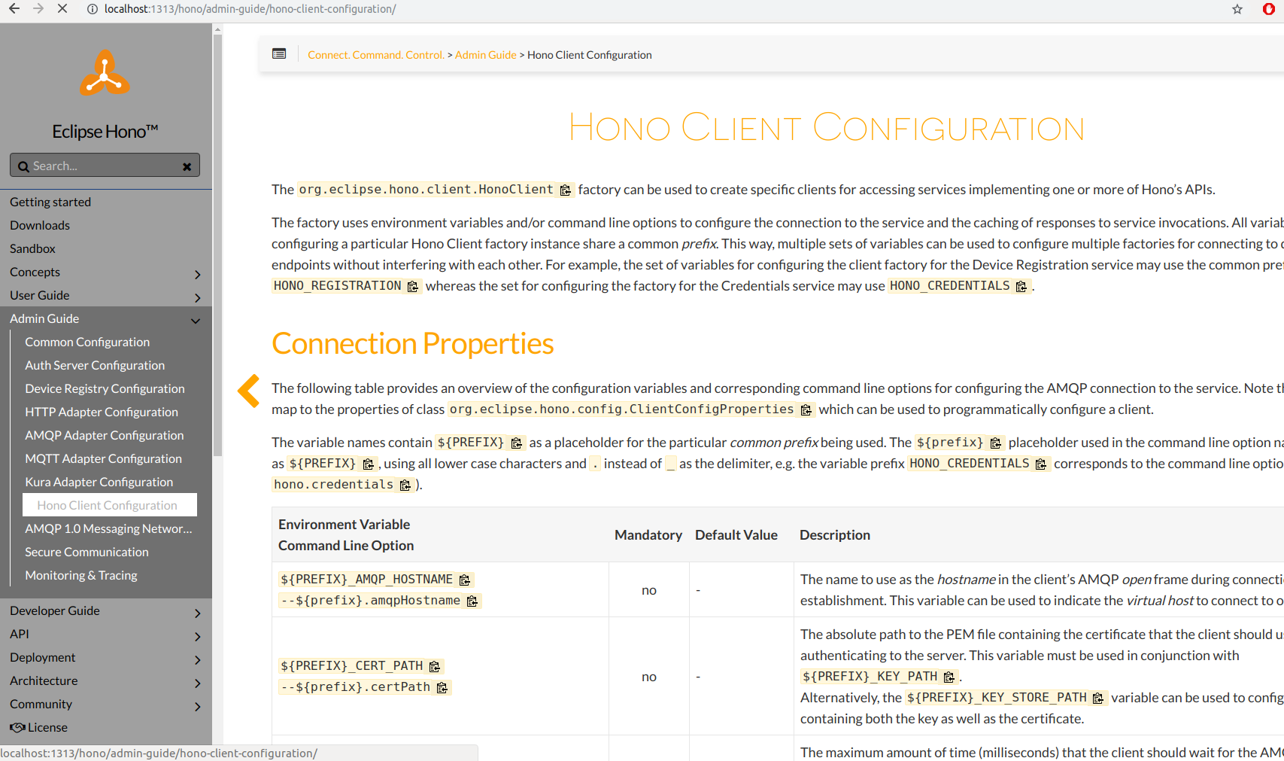Copy the HonoClient class name via its clipboard icon
Screen dimensions: 1284x761
click(x=566, y=190)
